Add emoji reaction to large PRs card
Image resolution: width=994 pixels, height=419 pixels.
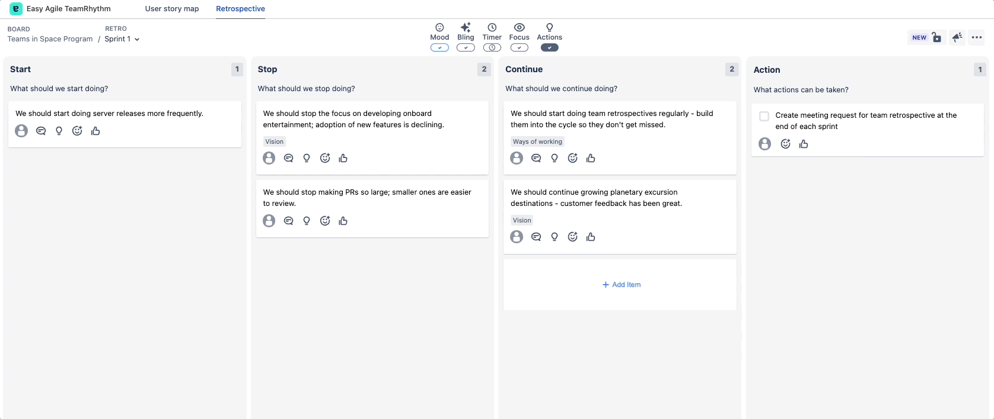tap(325, 221)
